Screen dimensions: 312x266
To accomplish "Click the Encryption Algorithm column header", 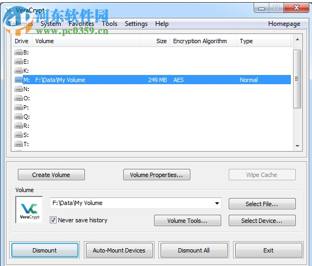I will tap(203, 41).
